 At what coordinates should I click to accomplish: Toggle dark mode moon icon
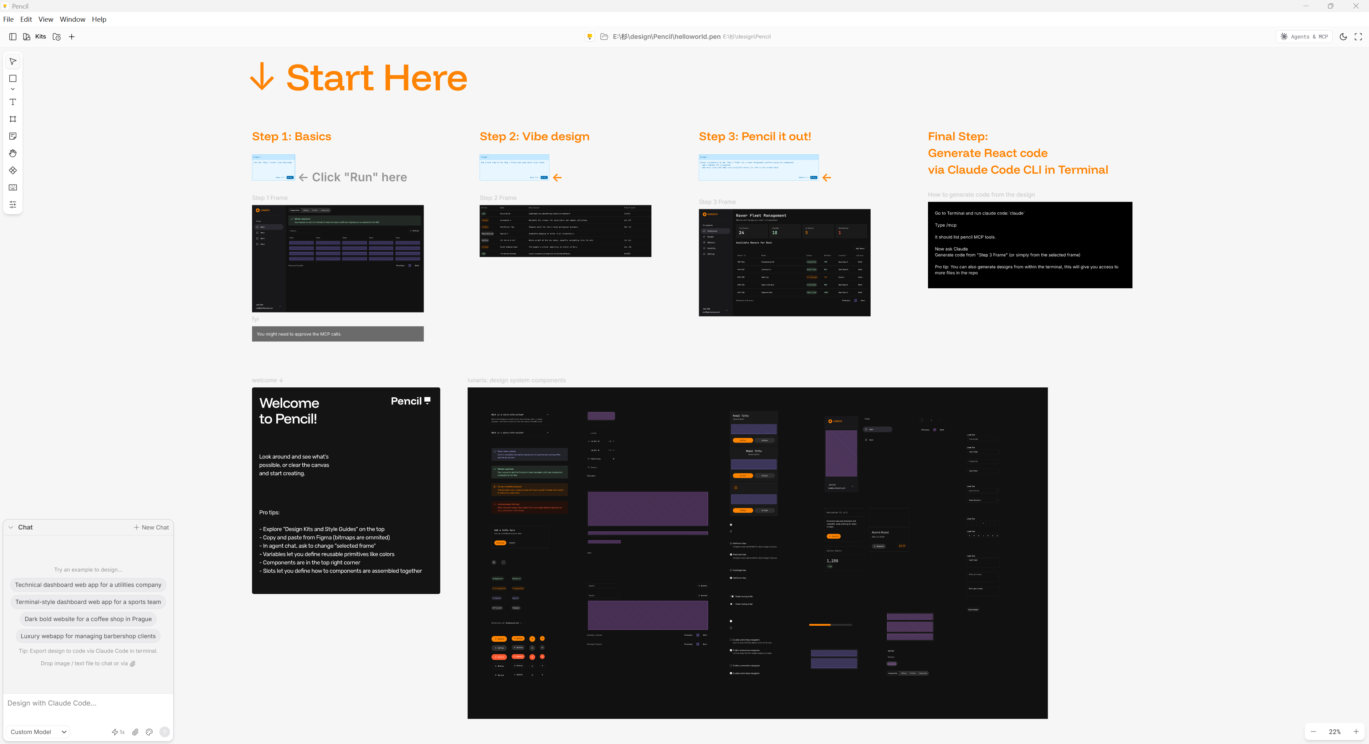coord(1343,37)
